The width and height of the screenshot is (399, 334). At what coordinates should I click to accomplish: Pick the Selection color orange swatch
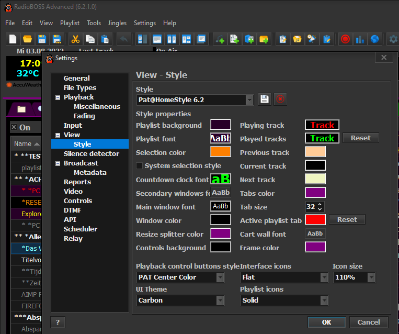pyautogui.click(x=221, y=152)
